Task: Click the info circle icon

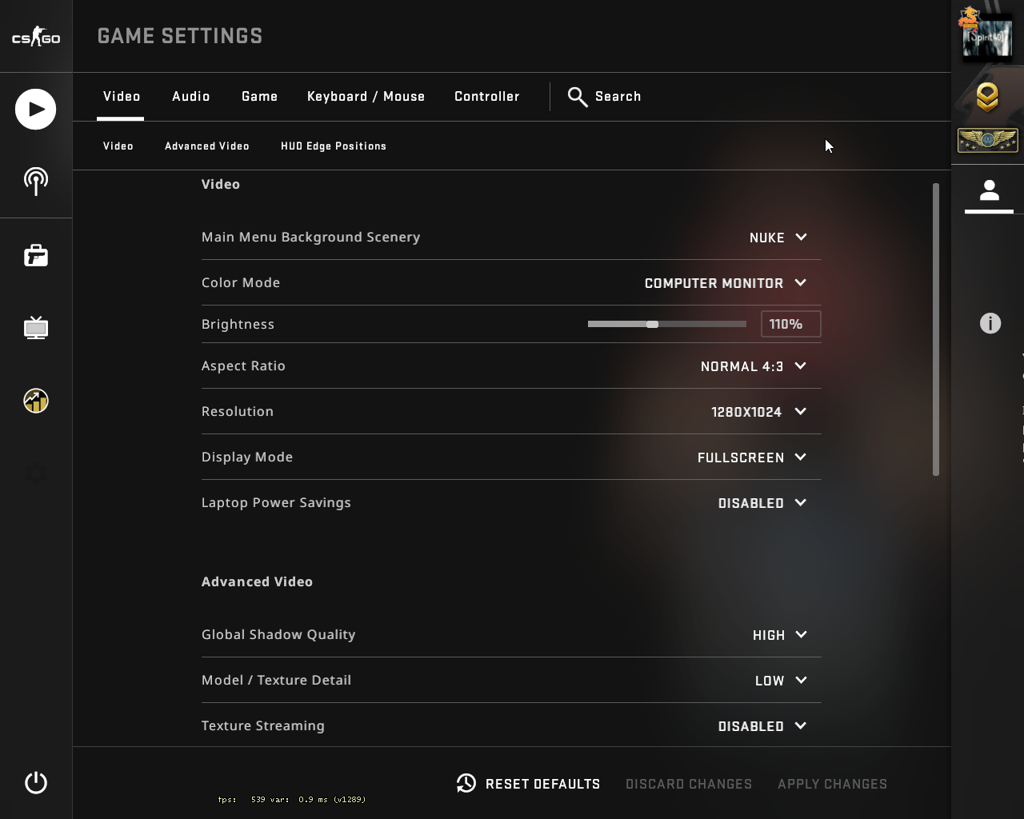Action: point(990,323)
